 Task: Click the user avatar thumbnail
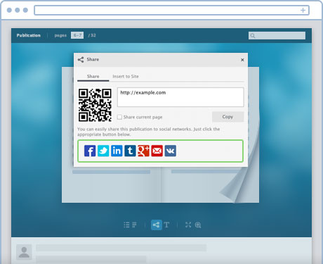[x=24, y=252]
